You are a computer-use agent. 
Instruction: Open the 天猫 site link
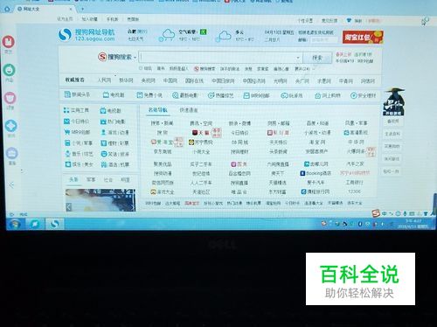(x=201, y=133)
